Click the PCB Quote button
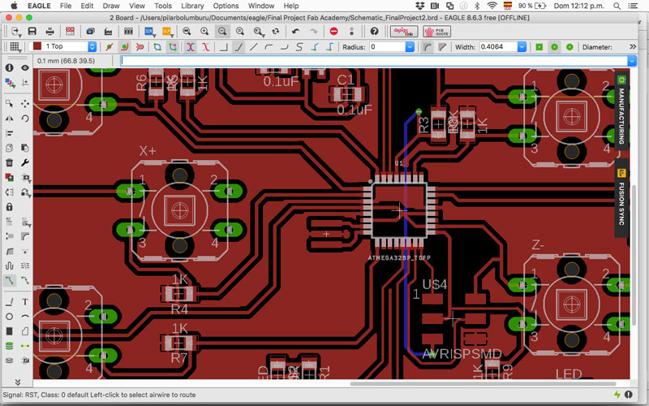Screen dimensions: 649x406 pyautogui.click(x=436, y=32)
